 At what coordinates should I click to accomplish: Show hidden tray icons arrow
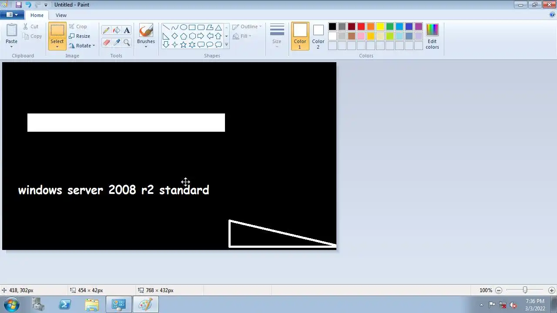(x=481, y=305)
